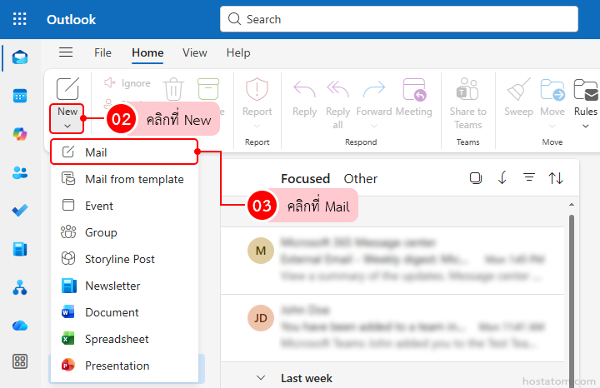Open the Help tab

pos(238,52)
